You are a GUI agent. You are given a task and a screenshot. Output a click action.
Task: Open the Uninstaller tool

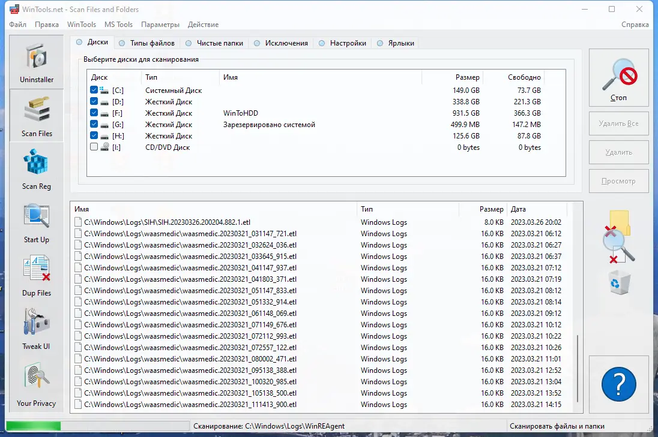point(37,62)
